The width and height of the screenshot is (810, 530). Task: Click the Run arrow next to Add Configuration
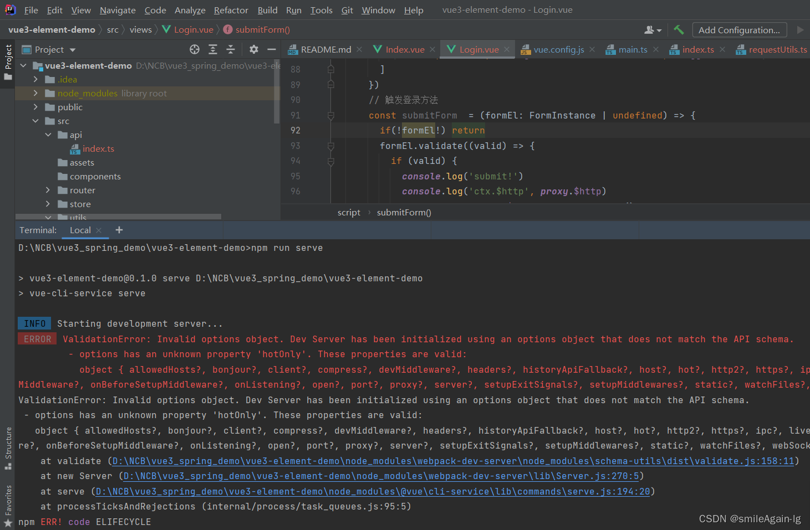[x=800, y=29]
